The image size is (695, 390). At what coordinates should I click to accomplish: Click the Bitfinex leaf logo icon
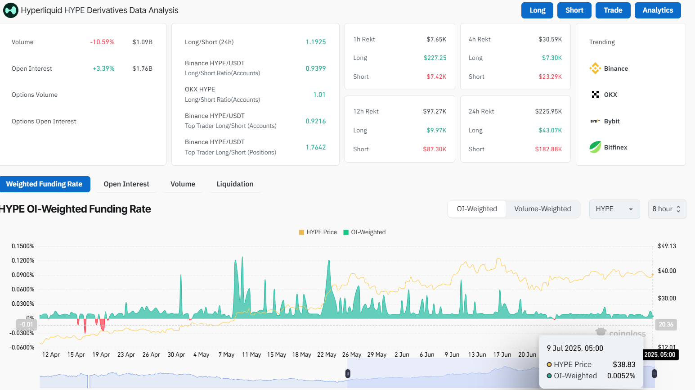click(595, 147)
